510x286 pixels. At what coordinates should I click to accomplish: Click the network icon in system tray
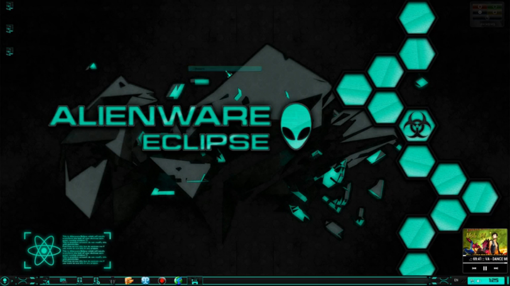472,281
